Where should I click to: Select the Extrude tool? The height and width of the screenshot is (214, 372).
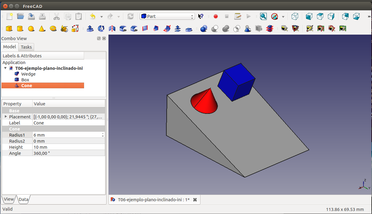point(90,29)
